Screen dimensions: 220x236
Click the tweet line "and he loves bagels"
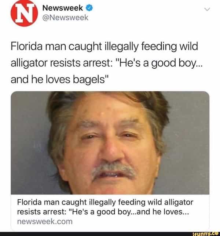pyautogui.click(x=59, y=80)
